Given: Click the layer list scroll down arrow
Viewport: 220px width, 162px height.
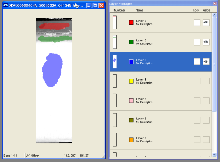Looking at the screenshot, I should pos(214,154).
